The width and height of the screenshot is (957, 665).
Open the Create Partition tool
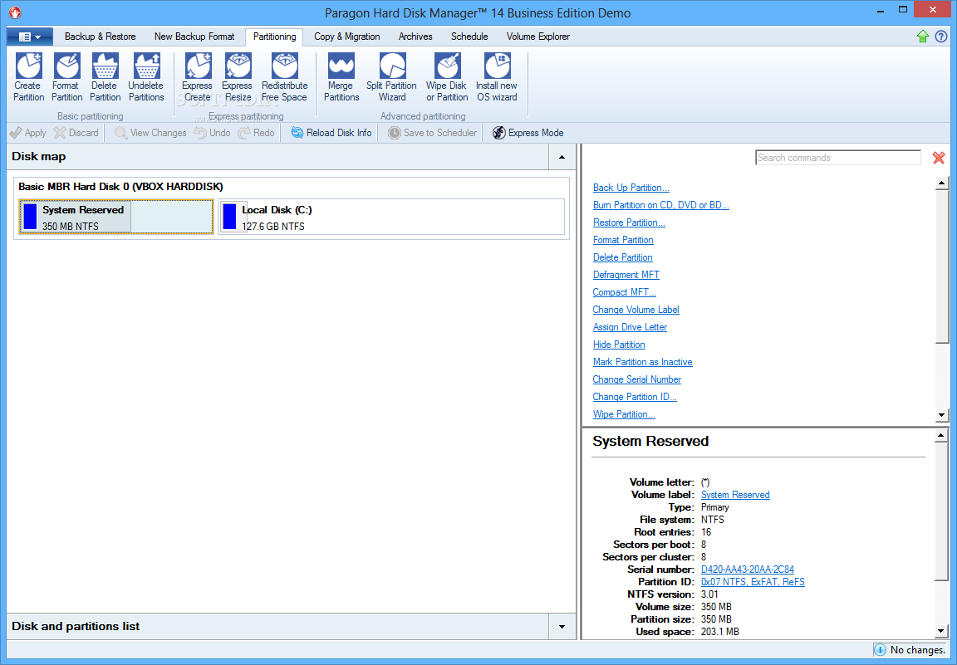(x=29, y=77)
